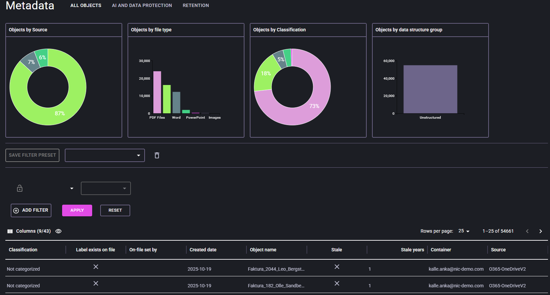Click the lock icon in filter row
550x295 pixels.
pos(20,188)
